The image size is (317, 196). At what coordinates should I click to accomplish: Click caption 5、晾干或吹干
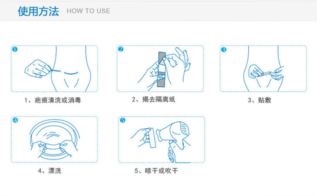(x=156, y=171)
